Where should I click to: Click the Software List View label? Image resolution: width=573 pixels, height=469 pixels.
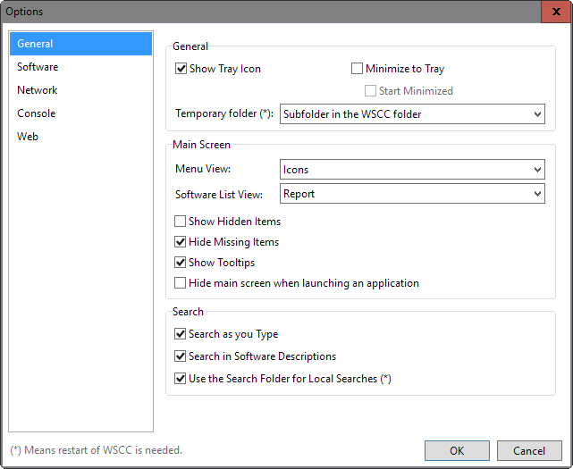click(219, 195)
